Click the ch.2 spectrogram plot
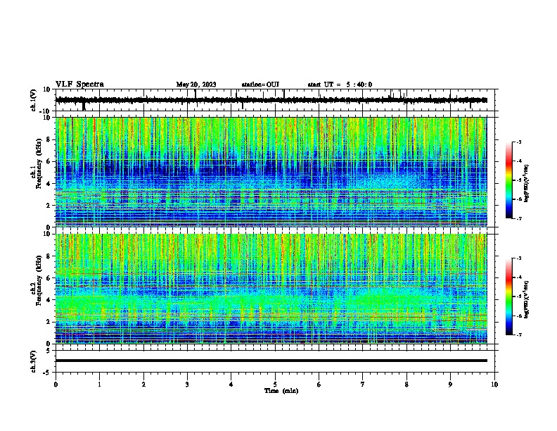 point(271,289)
